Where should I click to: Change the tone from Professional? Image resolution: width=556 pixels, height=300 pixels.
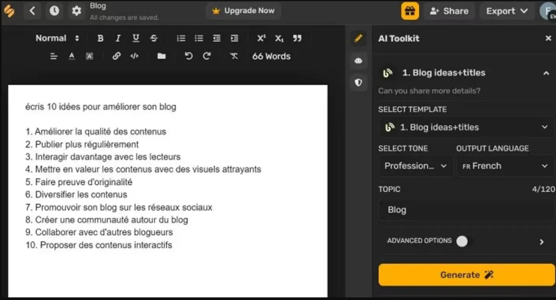coord(415,165)
